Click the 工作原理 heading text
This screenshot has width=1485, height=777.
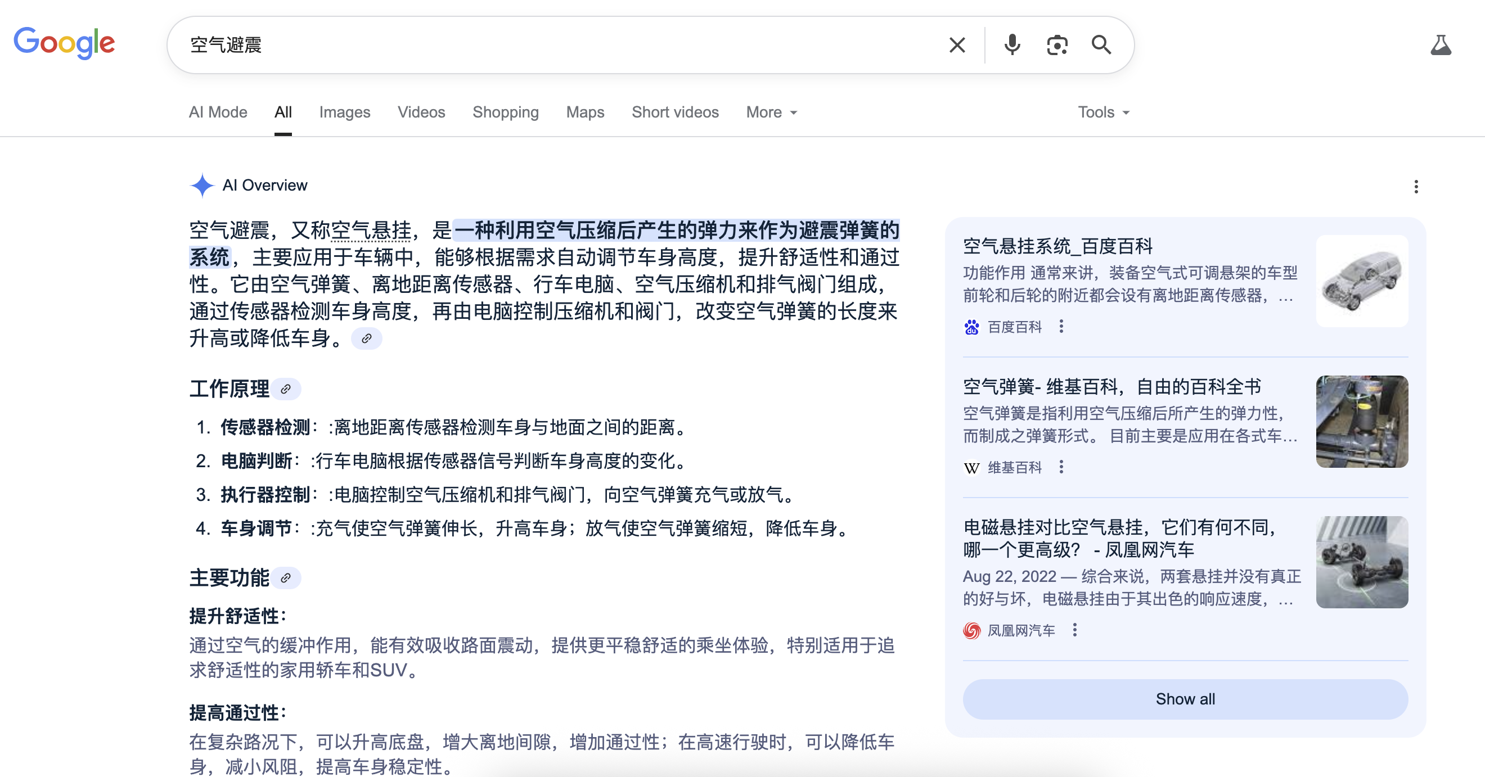pos(229,389)
